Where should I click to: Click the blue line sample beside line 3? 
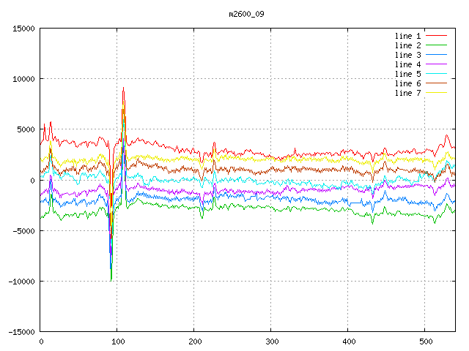(437, 55)
